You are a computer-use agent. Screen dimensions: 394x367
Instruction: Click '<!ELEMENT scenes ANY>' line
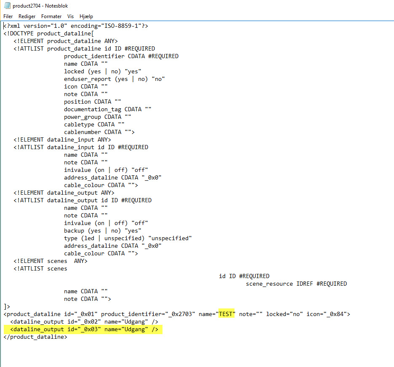[51, 261]
